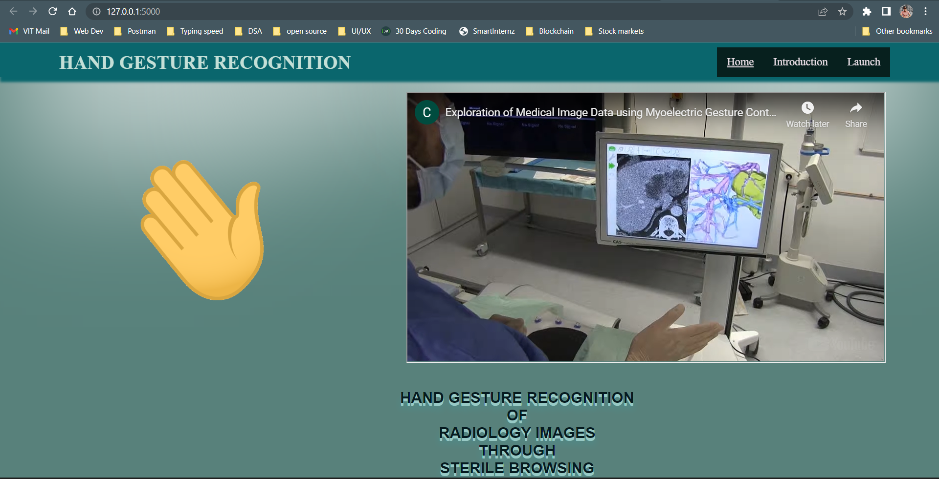This screenshot has width=939, height=479.
Task: Click the browser home icon
Action: pyautogui.click(x=72, y=11)
